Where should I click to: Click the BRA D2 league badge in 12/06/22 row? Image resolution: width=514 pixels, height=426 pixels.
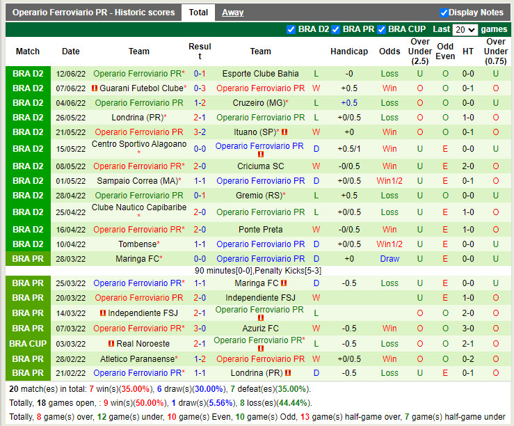(28, 74)
